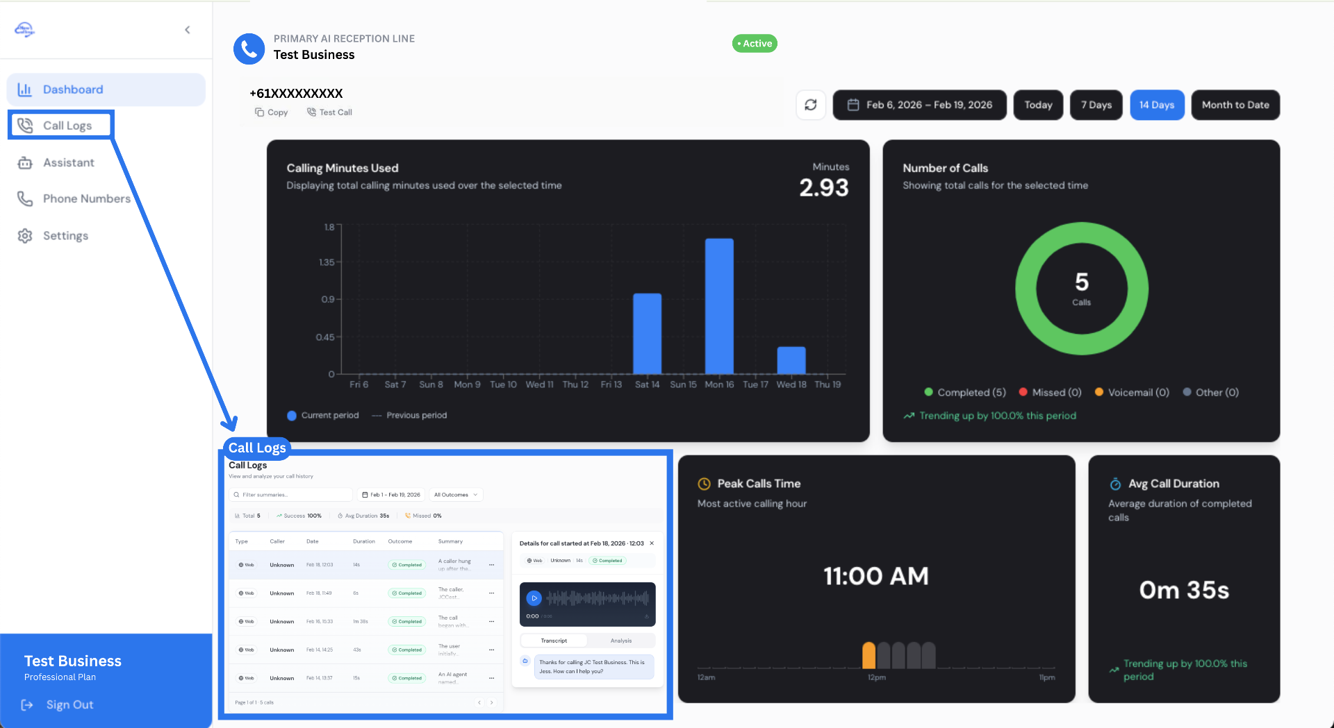Close the call details panel
Screen dimensions: 1334x728
pyautogui.click(x=652, y=543)
